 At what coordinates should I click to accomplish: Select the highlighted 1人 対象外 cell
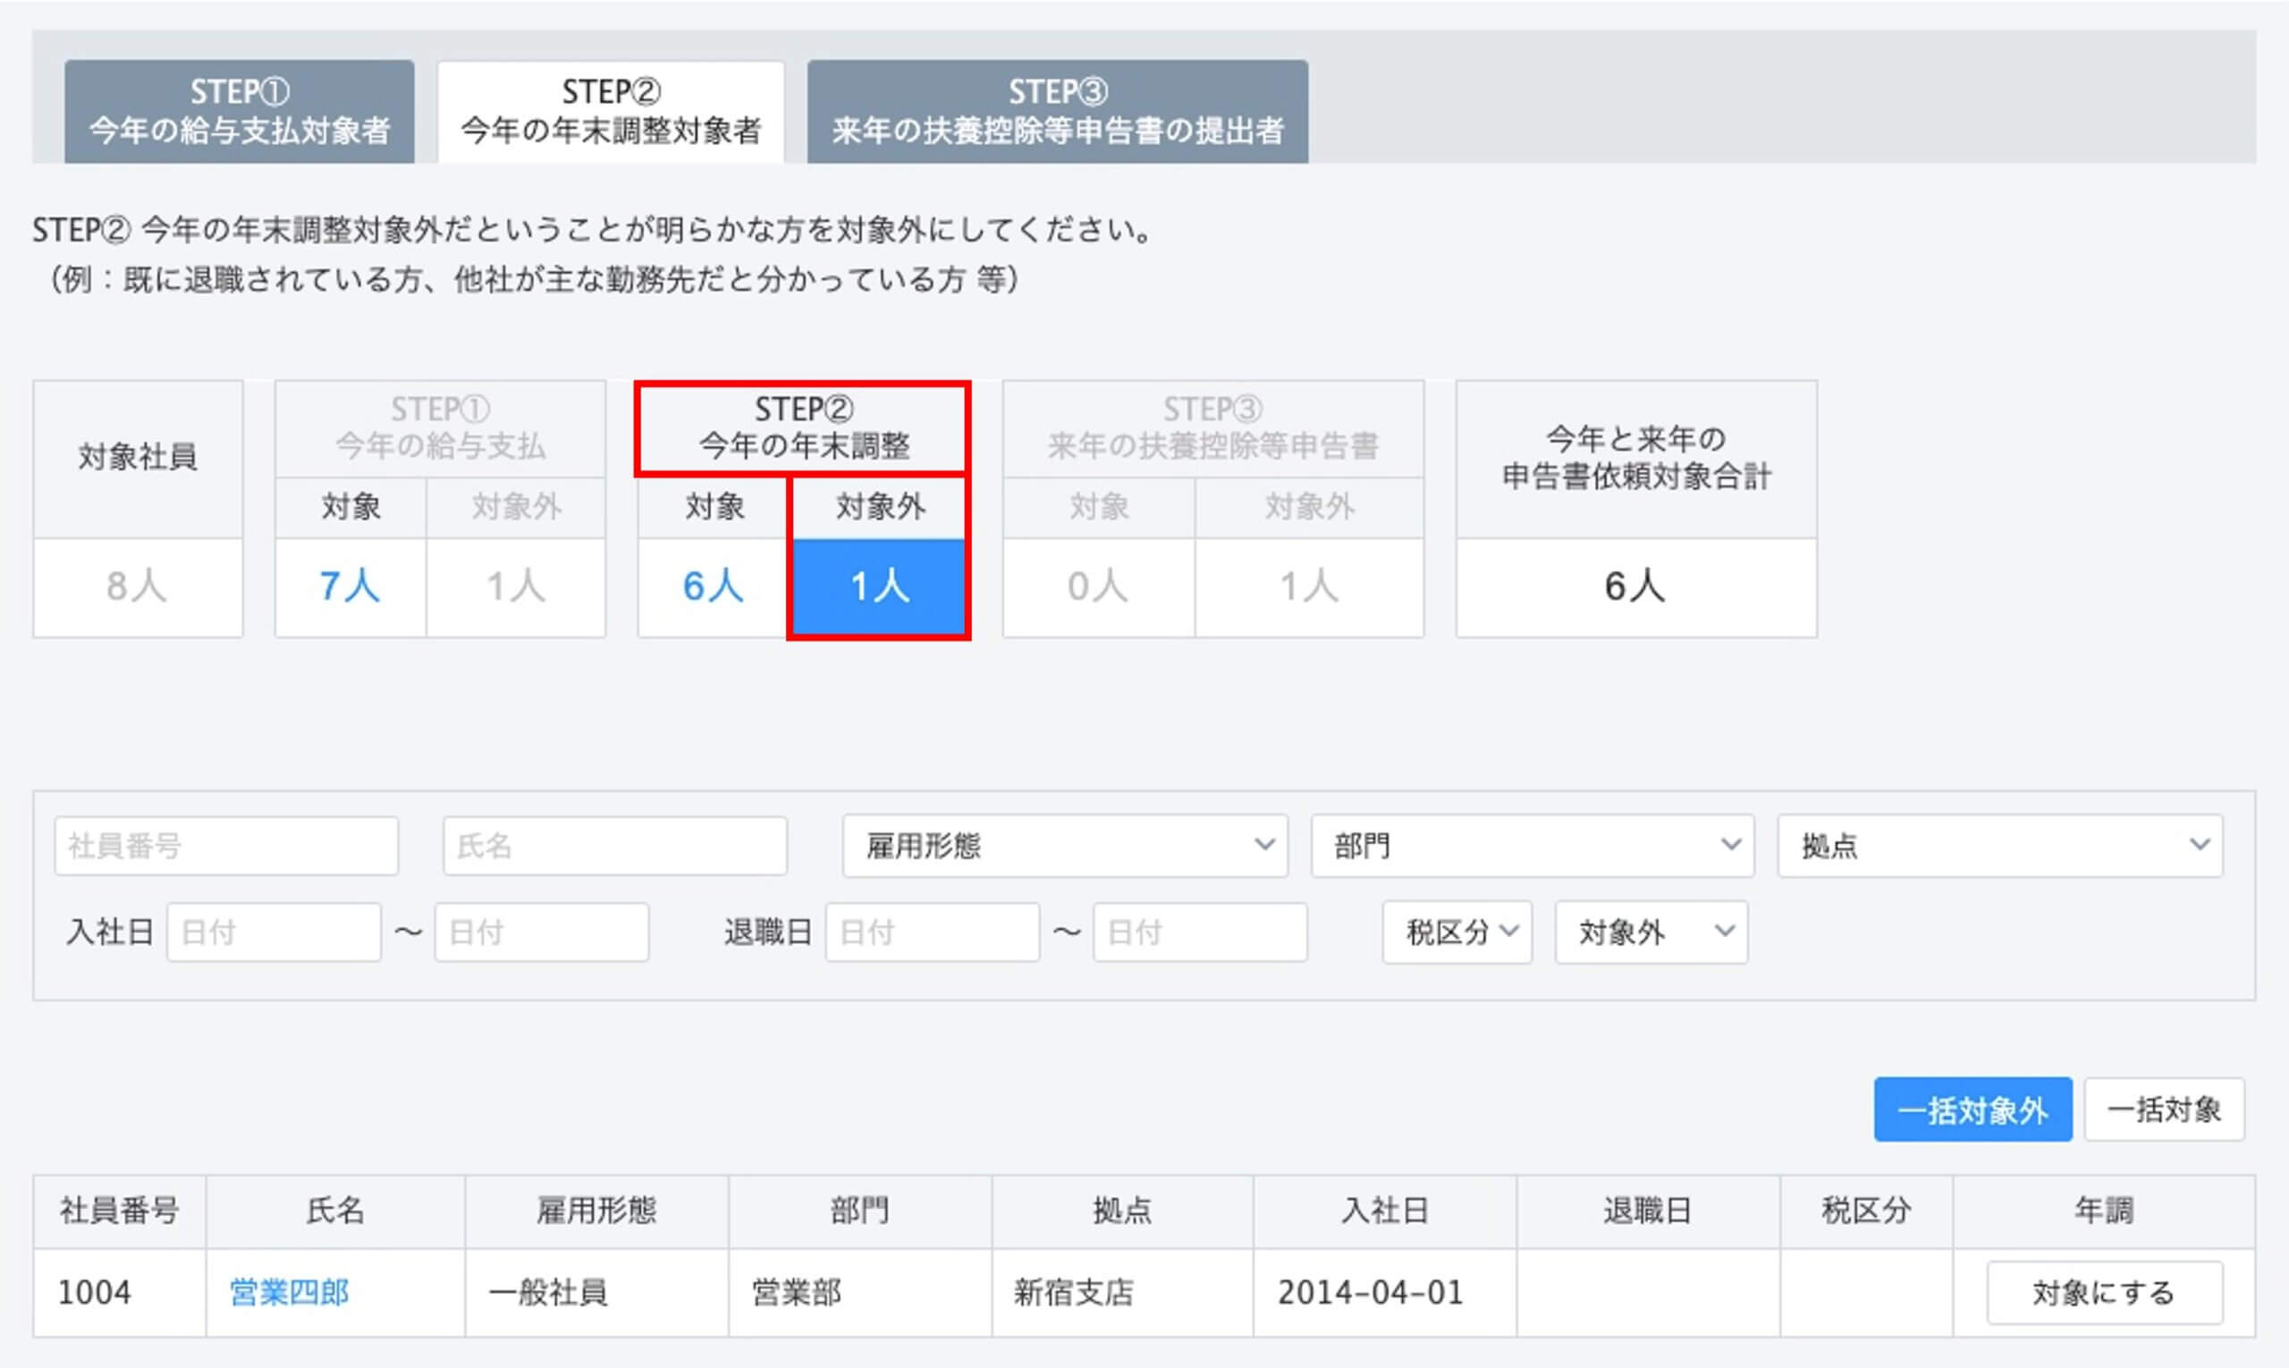(x=879, y=587)
